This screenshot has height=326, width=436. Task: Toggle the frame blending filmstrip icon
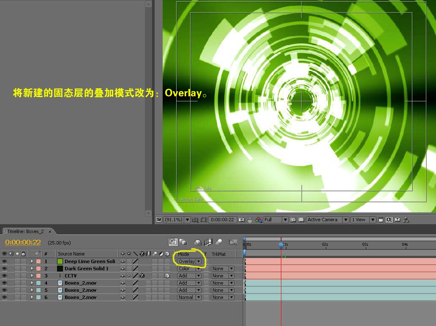tap(208, 242)
